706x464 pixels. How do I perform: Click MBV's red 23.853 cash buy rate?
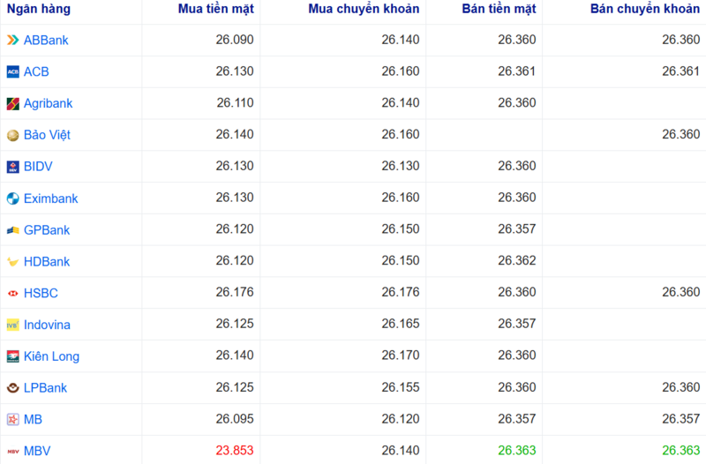click(235, 451)
